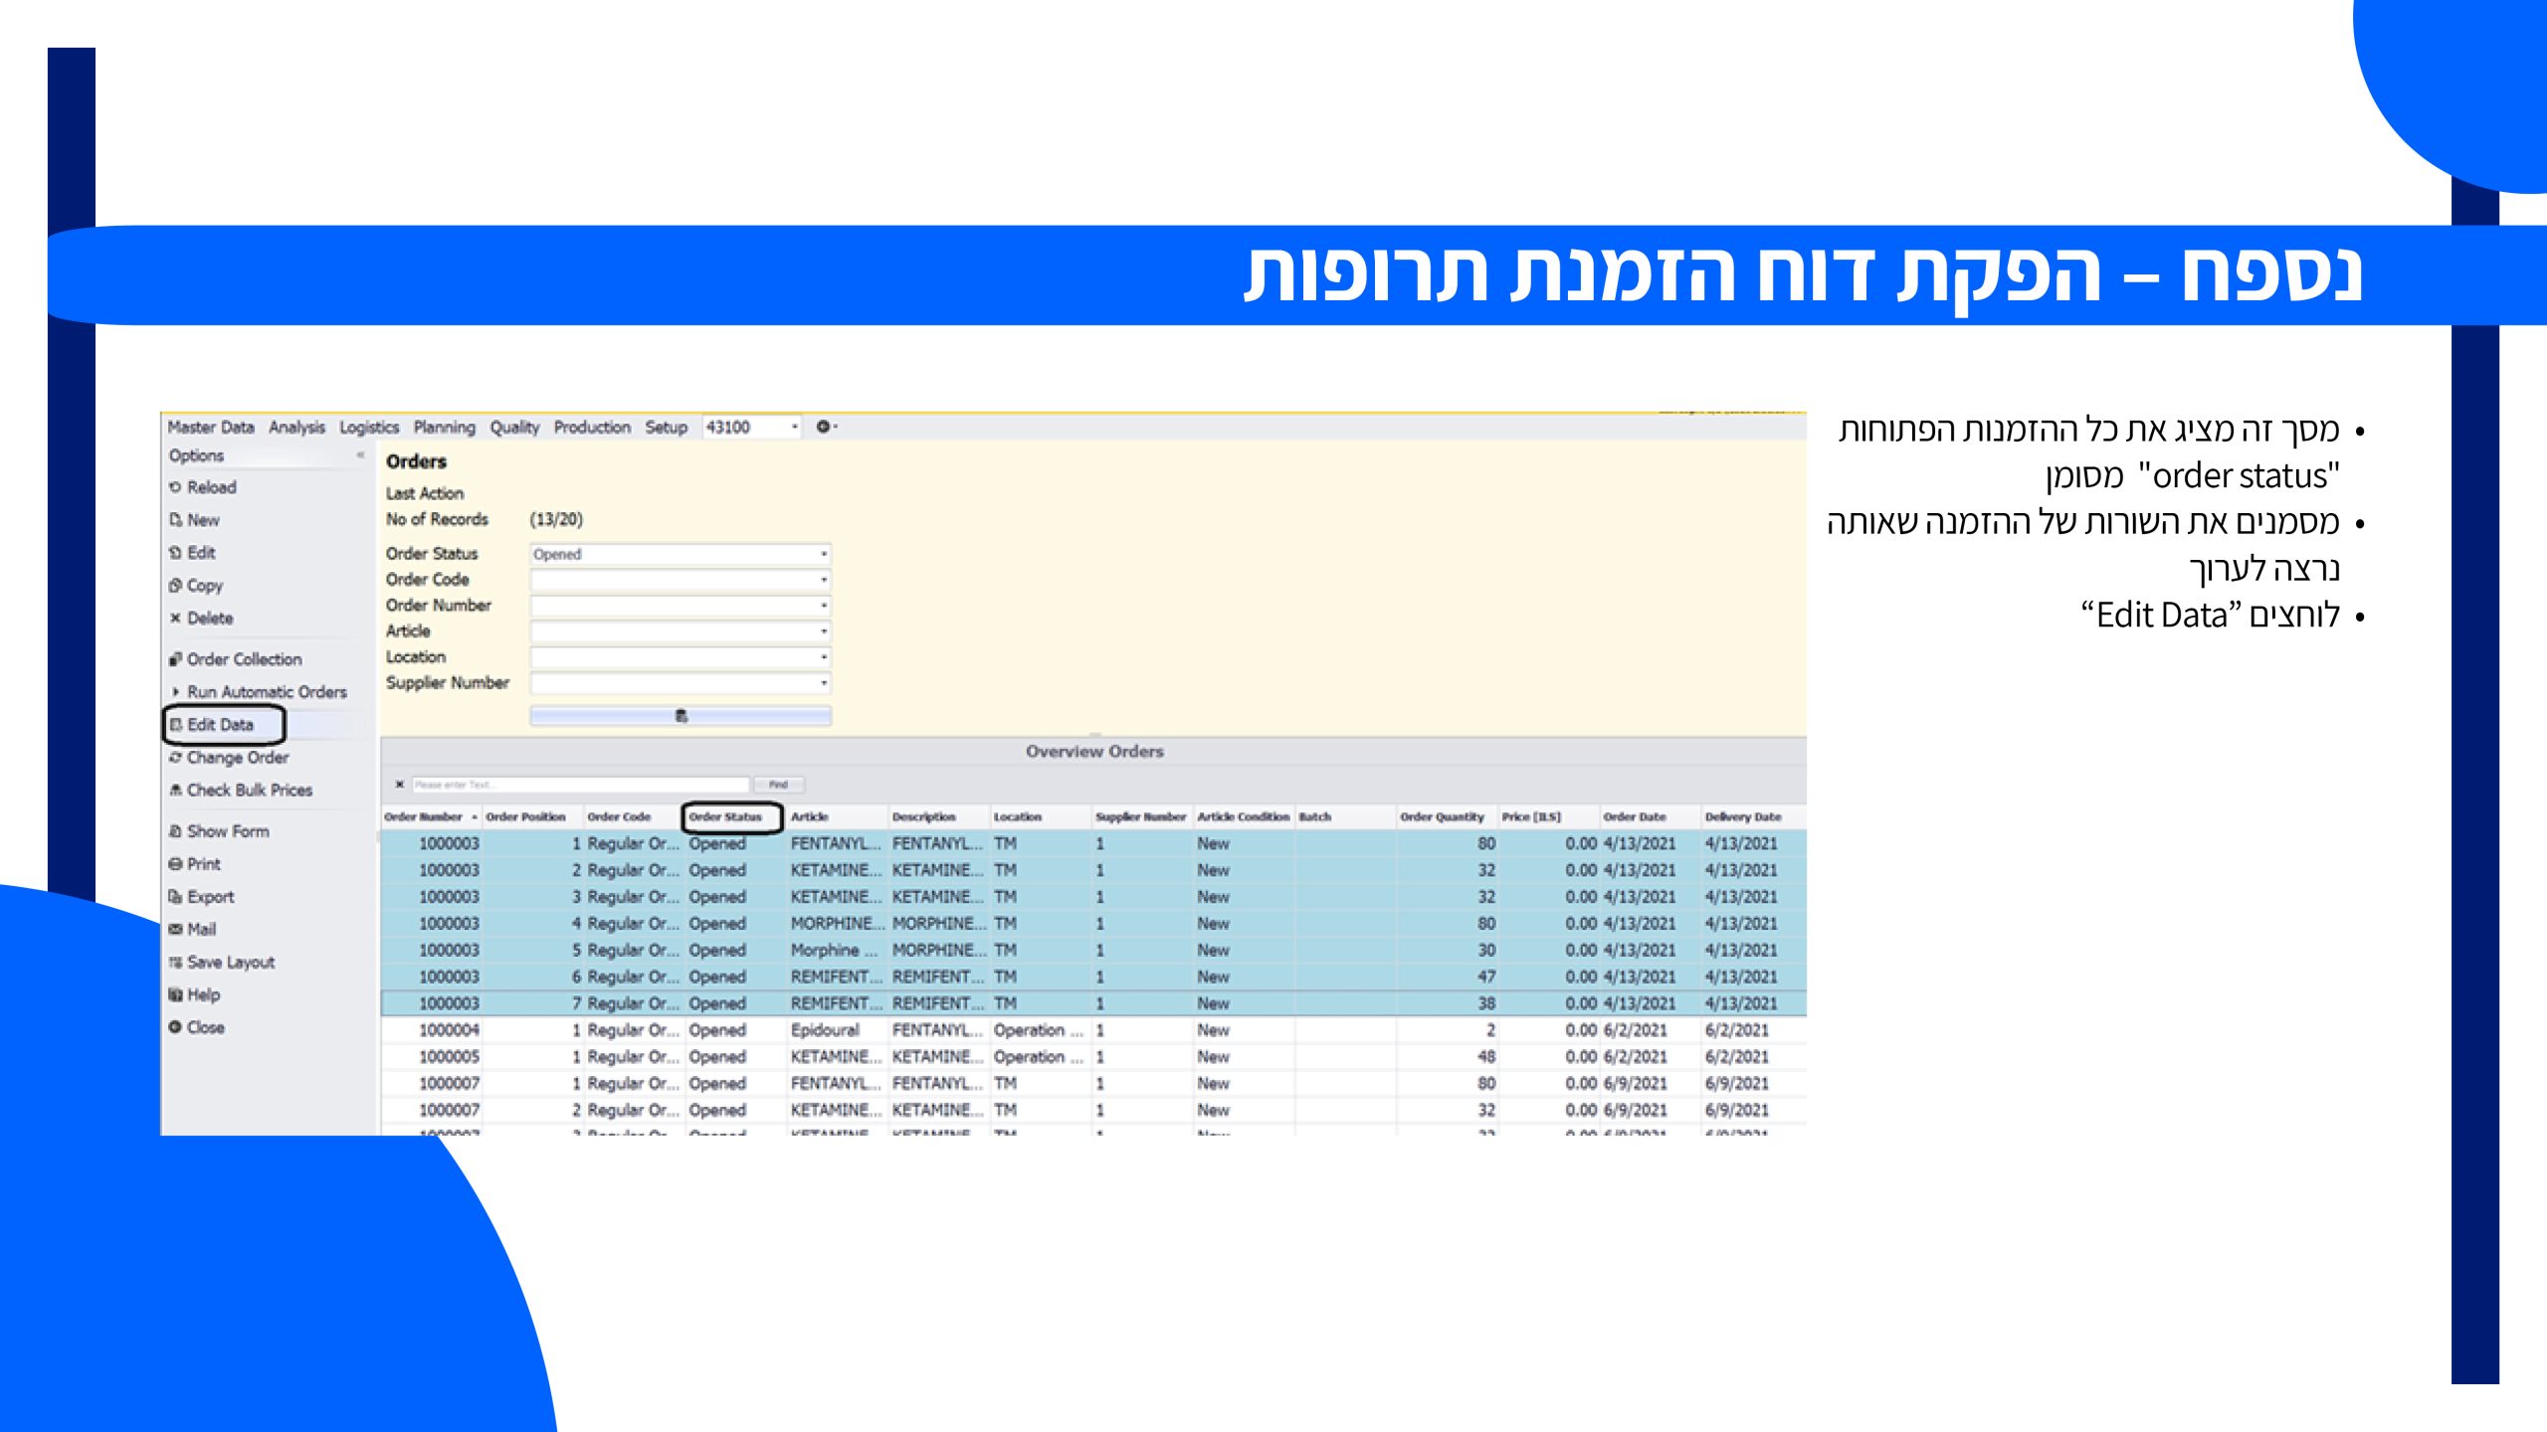Clear search with the X icon
The height and width of the screenshot is (1432, 2547).
[400, 785]
